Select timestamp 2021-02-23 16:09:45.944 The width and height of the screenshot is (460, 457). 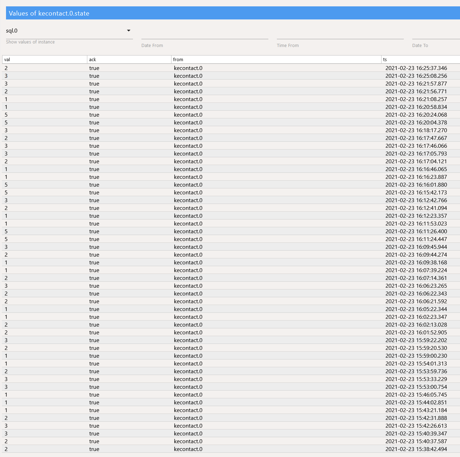coord(416,247)
